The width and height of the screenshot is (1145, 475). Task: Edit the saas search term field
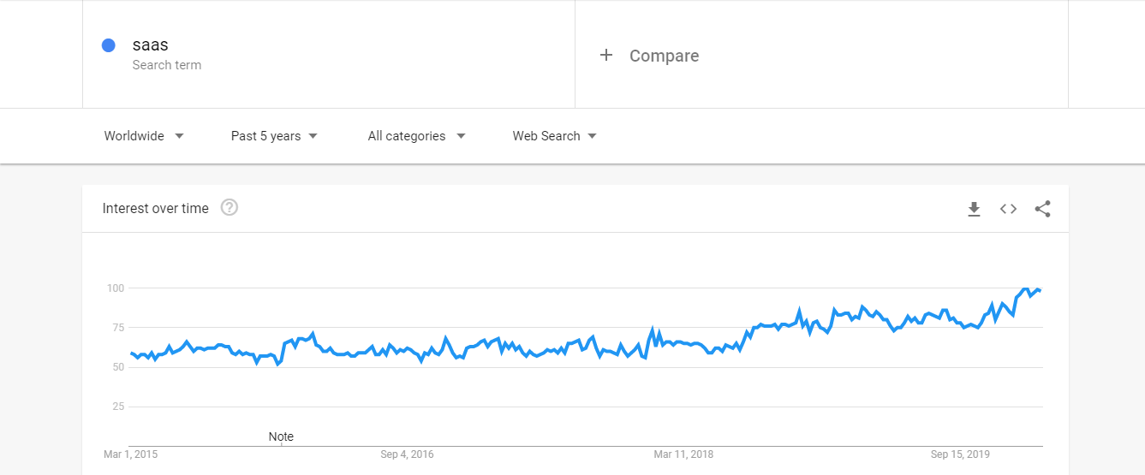329,54
